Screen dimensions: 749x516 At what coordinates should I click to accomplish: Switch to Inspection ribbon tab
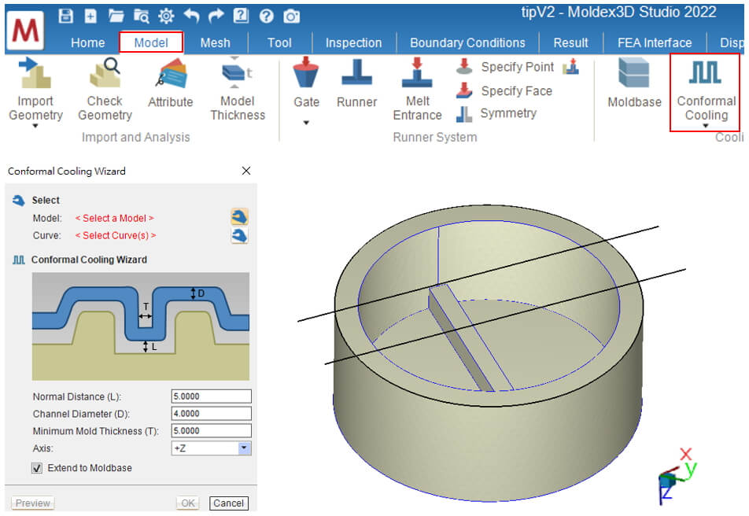pyautogui.click(x=353, y=42)
